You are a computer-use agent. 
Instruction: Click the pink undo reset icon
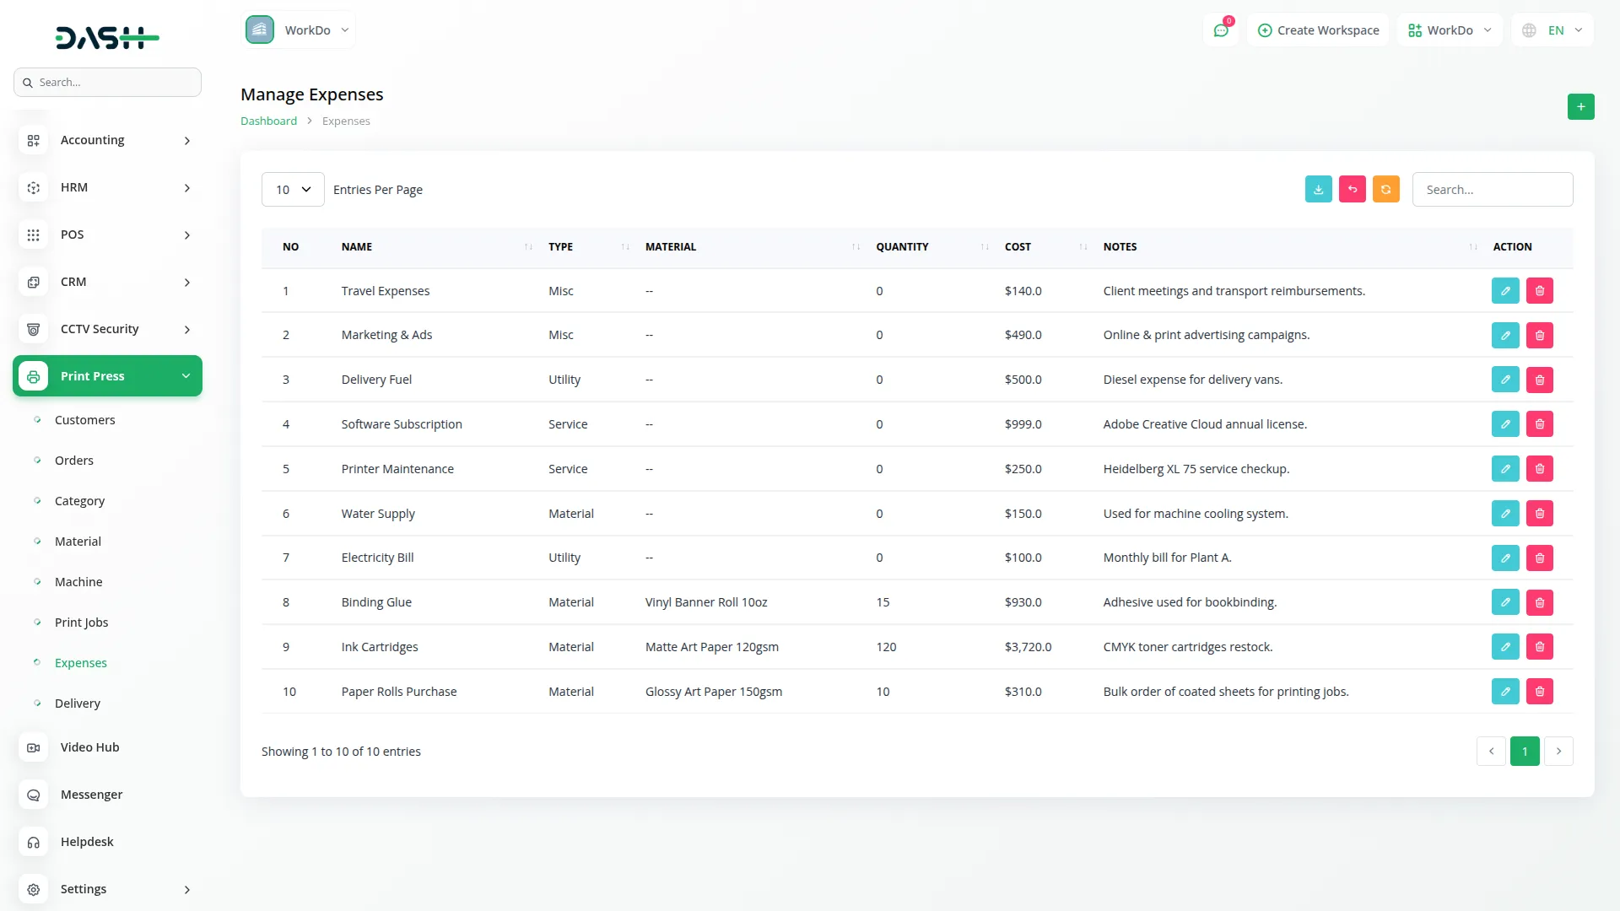(x=1352, y=189)
